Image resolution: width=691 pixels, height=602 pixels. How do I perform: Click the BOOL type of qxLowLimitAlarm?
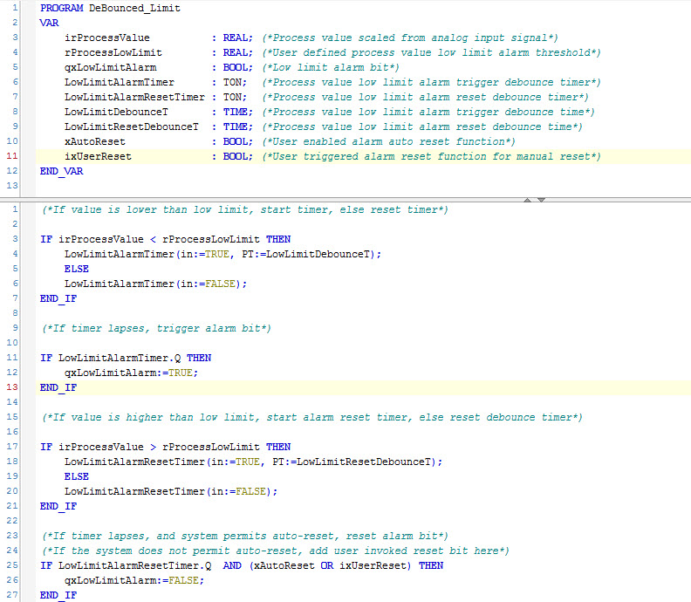[237, 67]
